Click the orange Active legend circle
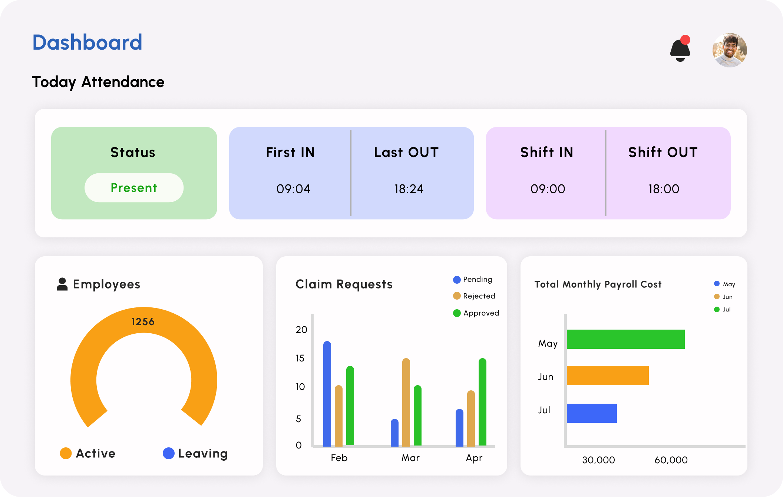The image size is (783, 497). [x=66, y=453]
